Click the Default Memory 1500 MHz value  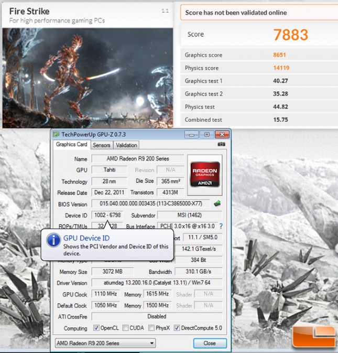coord(157,305)
